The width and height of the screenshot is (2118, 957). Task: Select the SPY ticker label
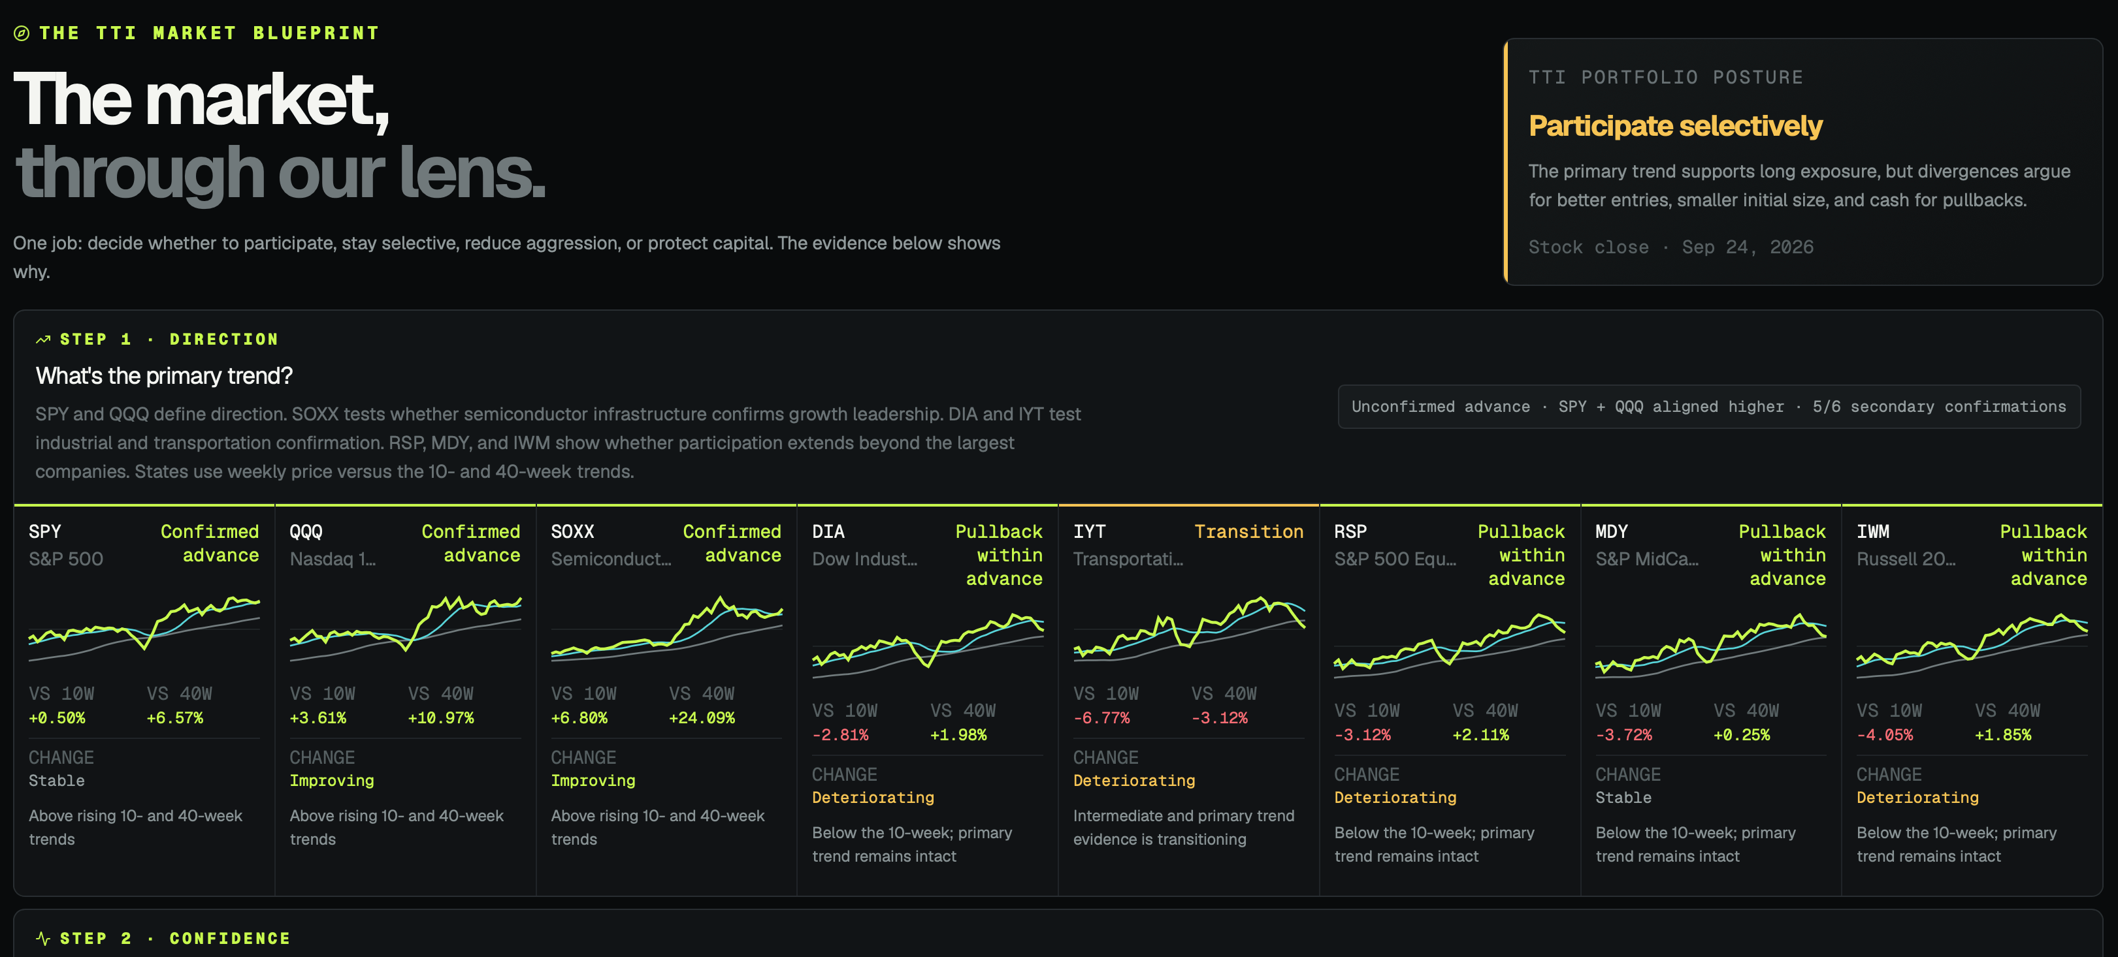[44, 531]
